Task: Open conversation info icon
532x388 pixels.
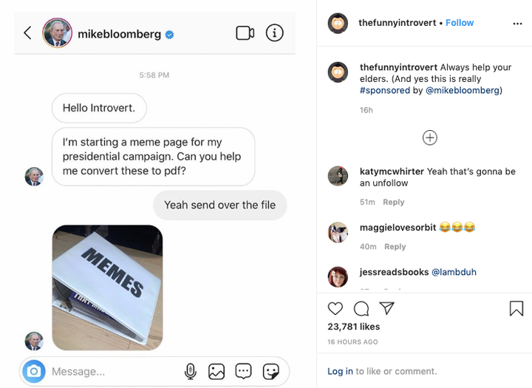Action: coord(274,33)
